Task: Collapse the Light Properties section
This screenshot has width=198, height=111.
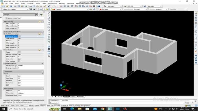Action: [42, 64]
